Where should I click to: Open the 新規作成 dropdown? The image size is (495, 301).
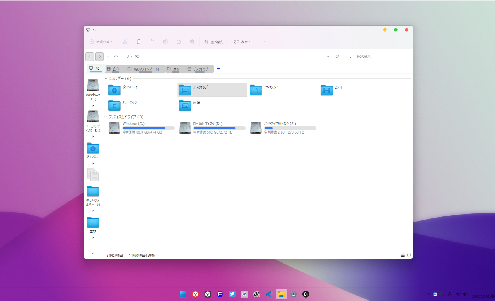tap(101, 42)
